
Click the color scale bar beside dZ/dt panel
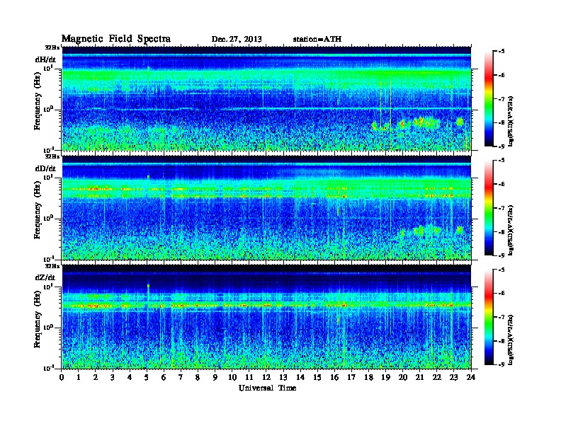click(489, 317)
